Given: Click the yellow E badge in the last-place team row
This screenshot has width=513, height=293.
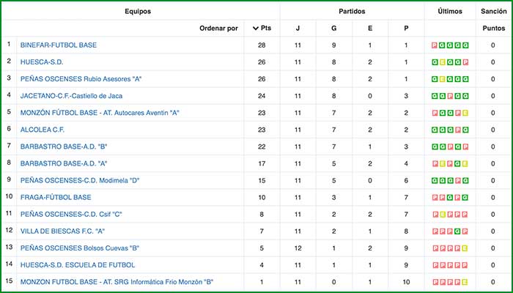Looking at the screenshot, I should tap(465, 282).
